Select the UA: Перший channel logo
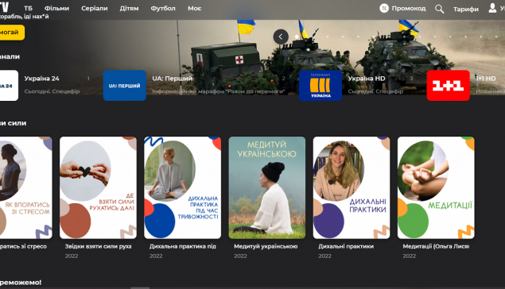505x289 pixels. 124,86
